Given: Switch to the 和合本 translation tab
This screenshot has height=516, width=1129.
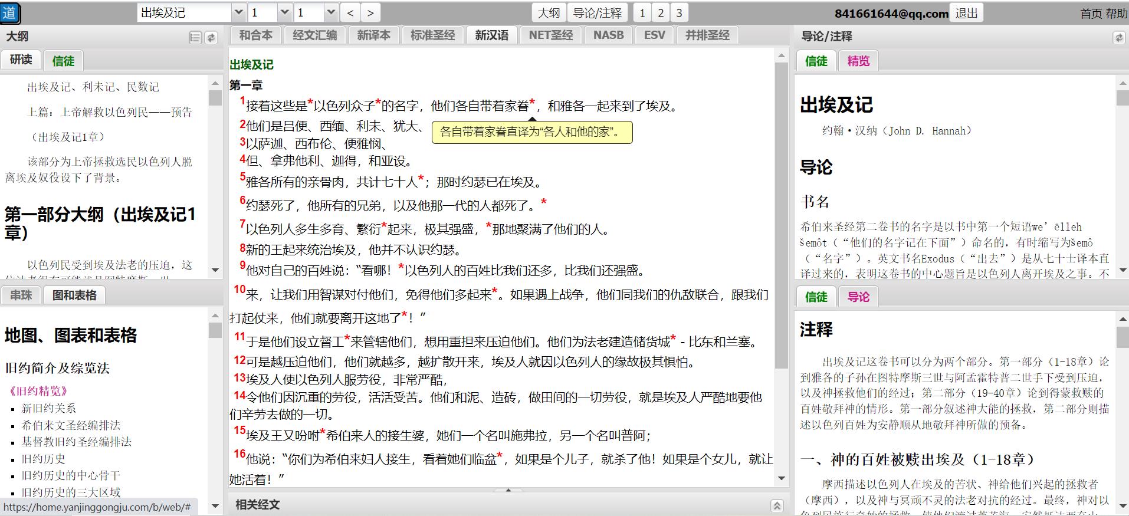Looking at the screenshot, I should pos(255,35).
